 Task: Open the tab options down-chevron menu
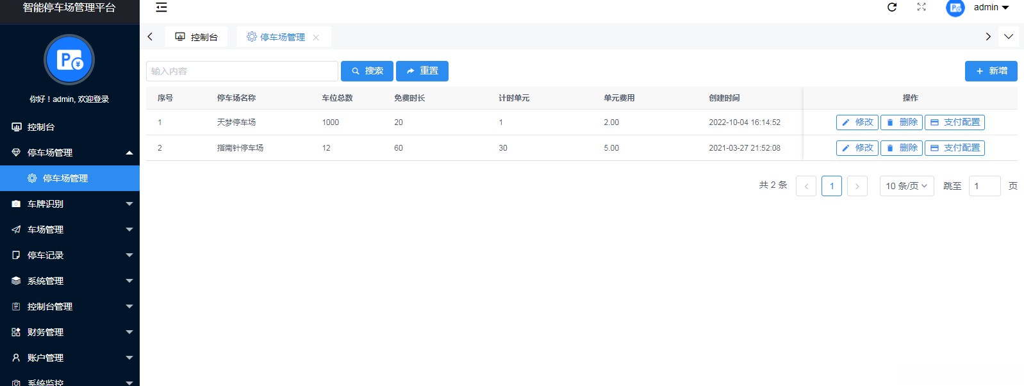pyautogui.click(x=1009, y=37)
